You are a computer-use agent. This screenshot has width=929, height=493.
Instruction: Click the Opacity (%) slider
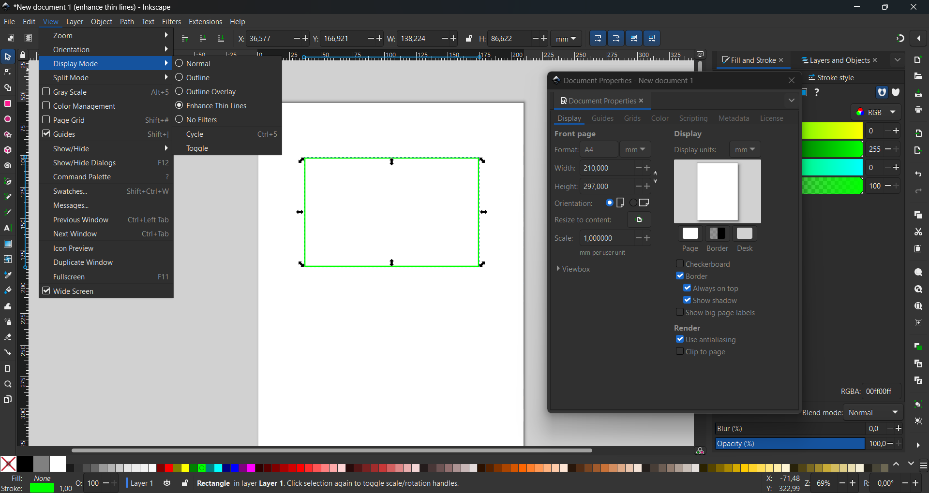click(x=790, y=444)
